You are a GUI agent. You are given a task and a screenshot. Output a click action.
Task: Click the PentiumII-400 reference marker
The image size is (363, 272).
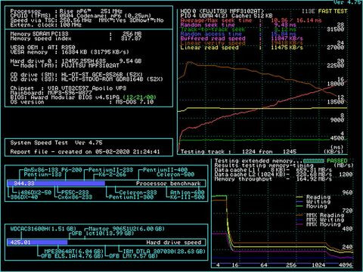coord(165,170)
